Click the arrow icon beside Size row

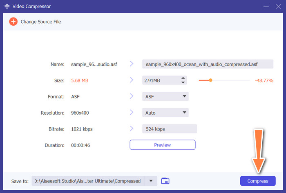(132, 80)
